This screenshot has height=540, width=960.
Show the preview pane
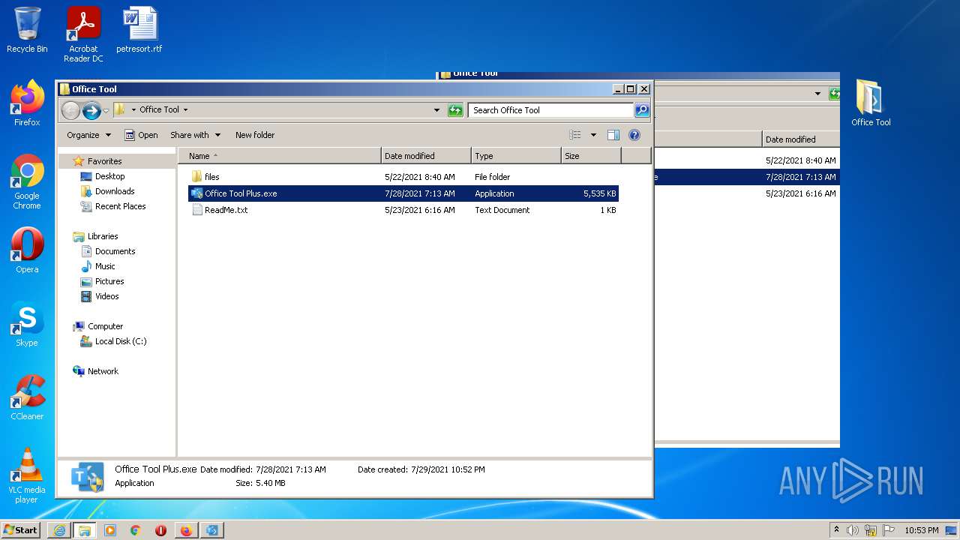[613, 135]
